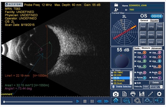Toggle the OD.VAX view checkbox

(x=112, y=75)
